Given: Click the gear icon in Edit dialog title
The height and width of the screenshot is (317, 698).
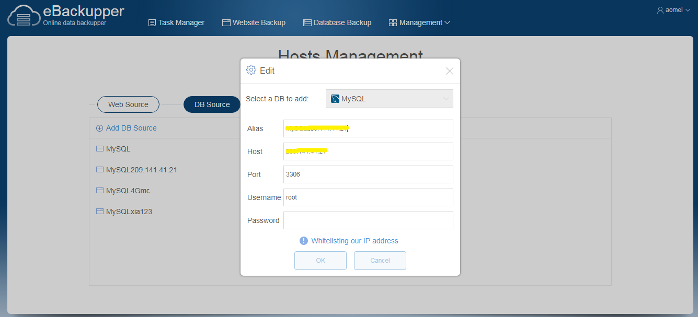Looking at the screenshot, I should pyautogui.click(x=251, y=70).
